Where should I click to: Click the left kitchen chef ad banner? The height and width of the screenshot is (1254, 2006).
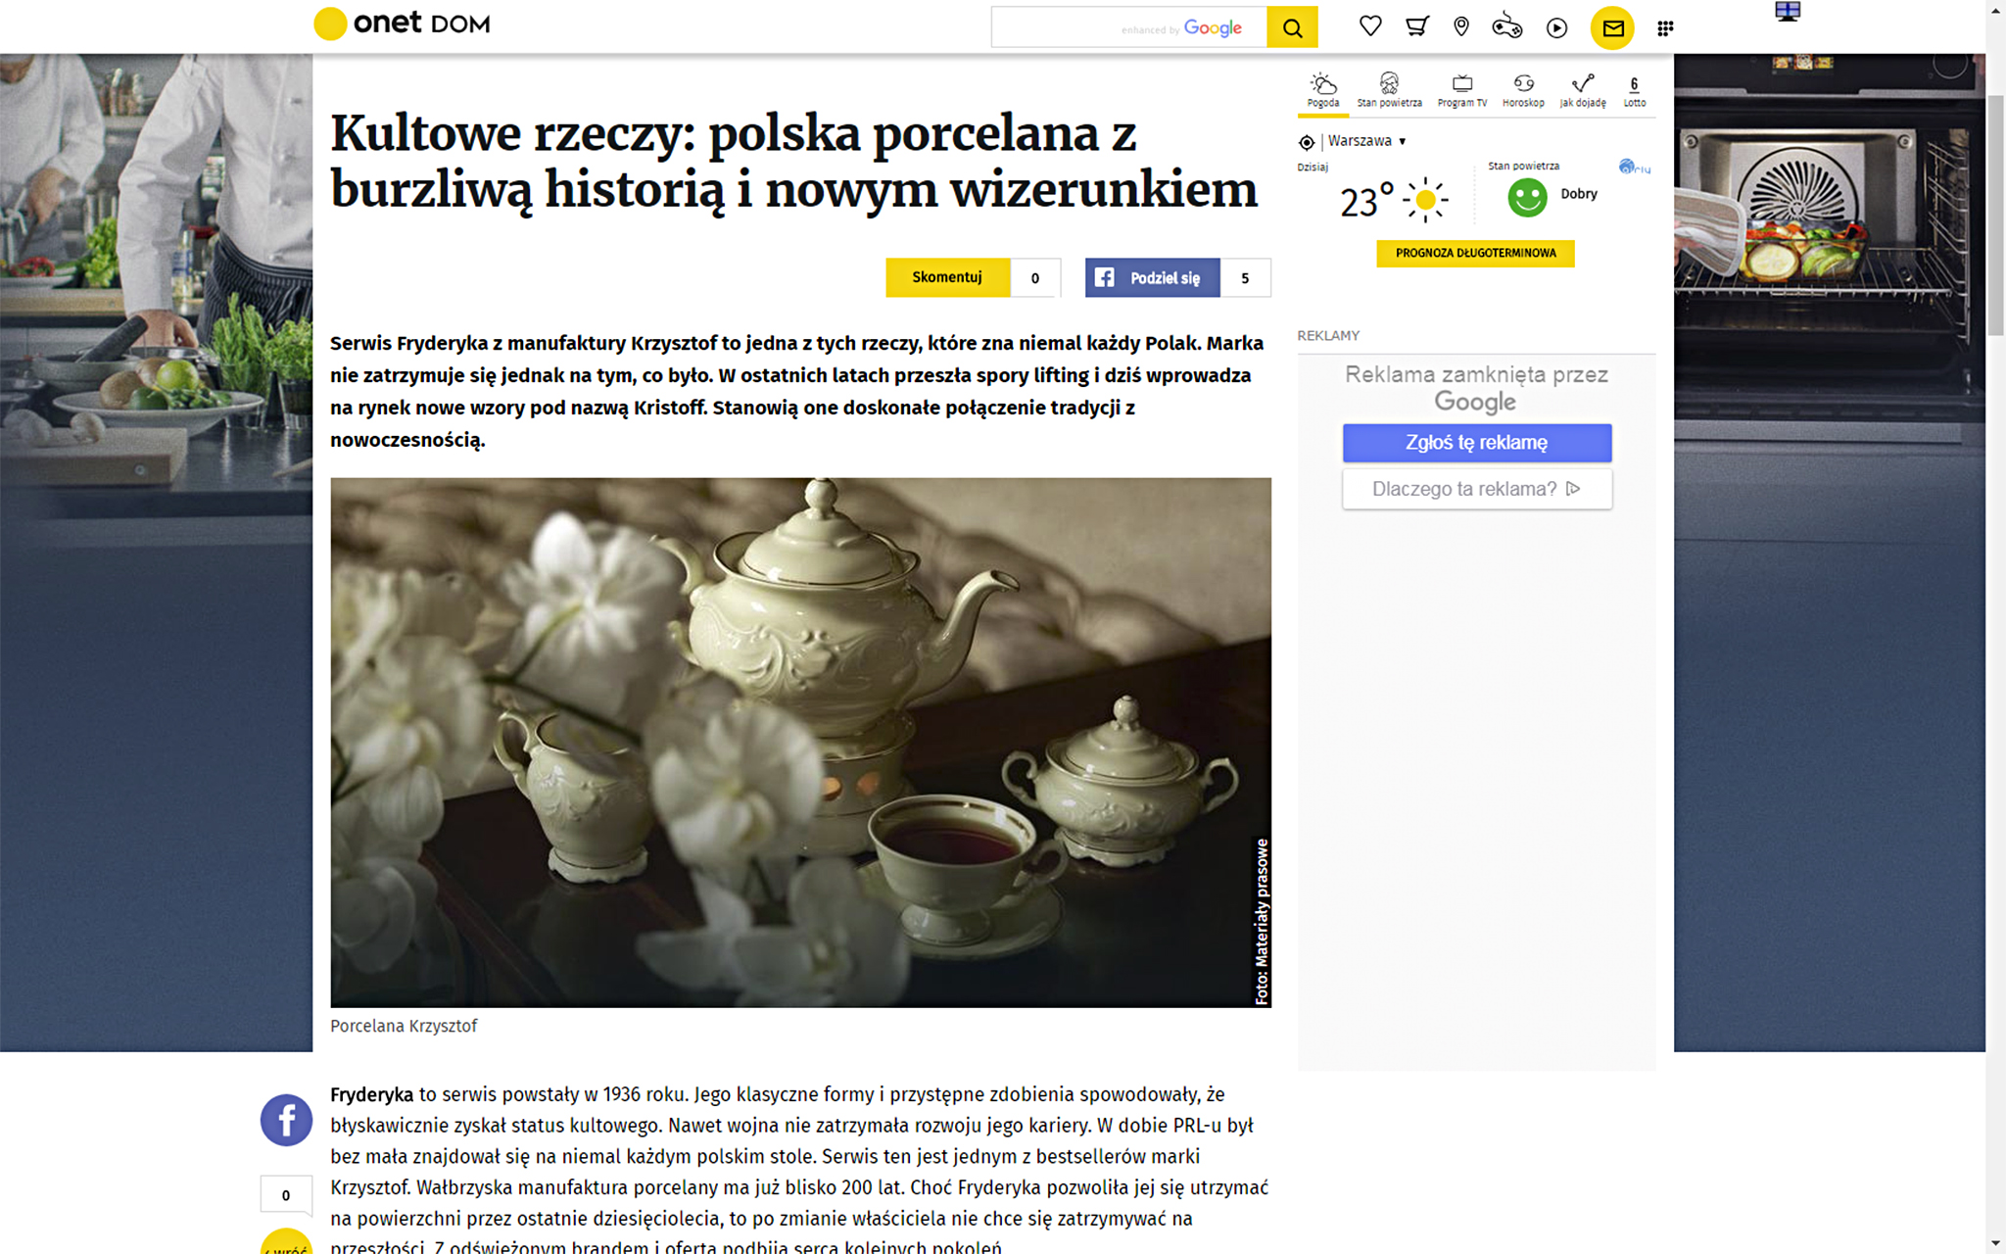coord(156,552)
